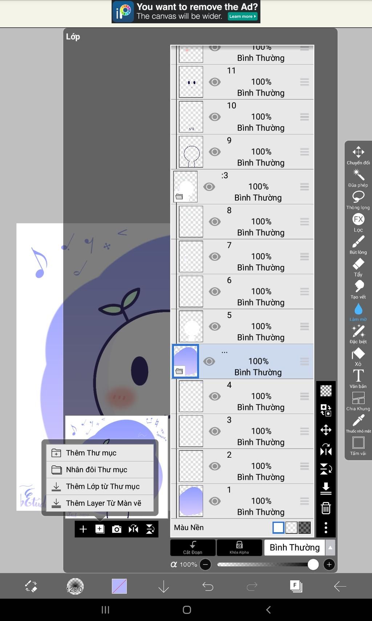The image size is (372, 621).
Task: Tap the Android home button
Action: (x=187, y=610)
